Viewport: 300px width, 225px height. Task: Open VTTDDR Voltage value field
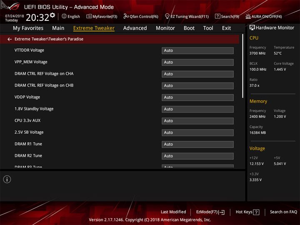click(197, 50)
